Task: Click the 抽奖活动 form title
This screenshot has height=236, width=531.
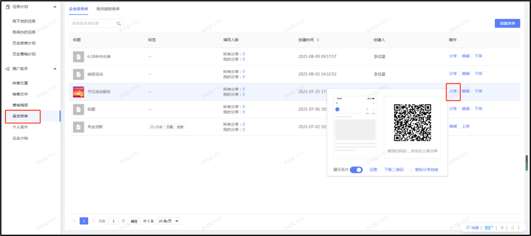Action: coord(95,74)
